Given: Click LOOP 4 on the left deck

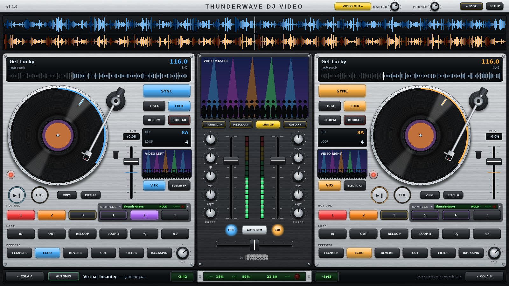Looking at the screenshot, I should click(114, 234).
